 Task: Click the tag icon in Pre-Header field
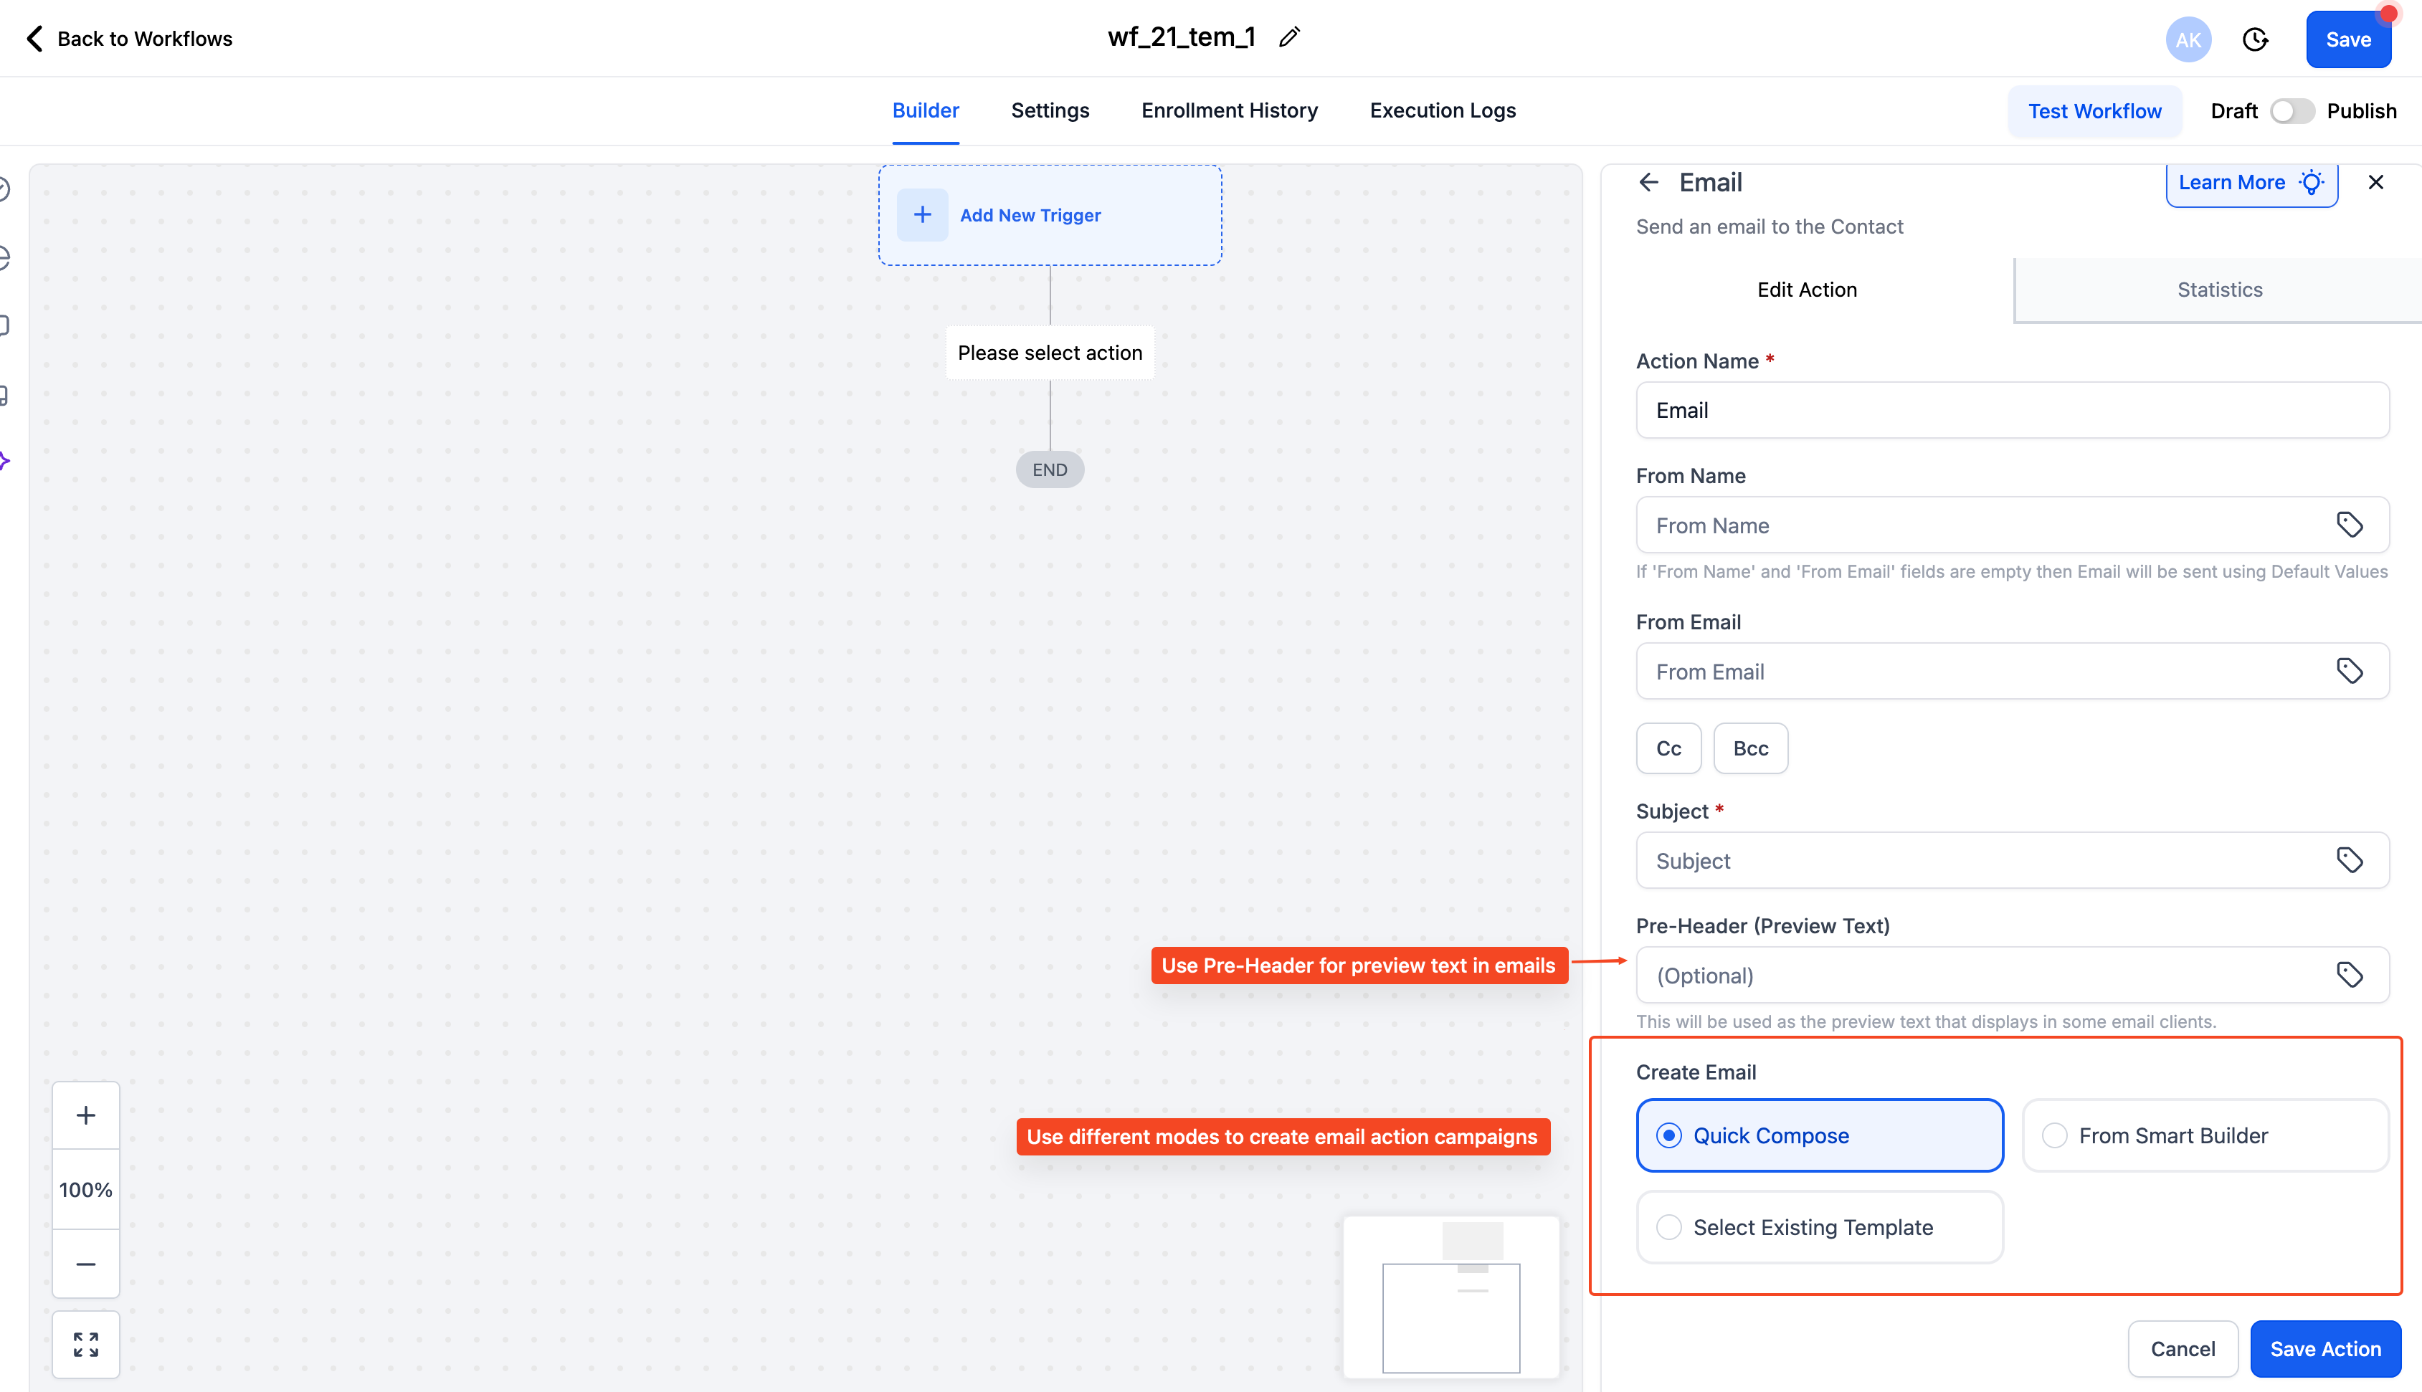coord(2350,975)
